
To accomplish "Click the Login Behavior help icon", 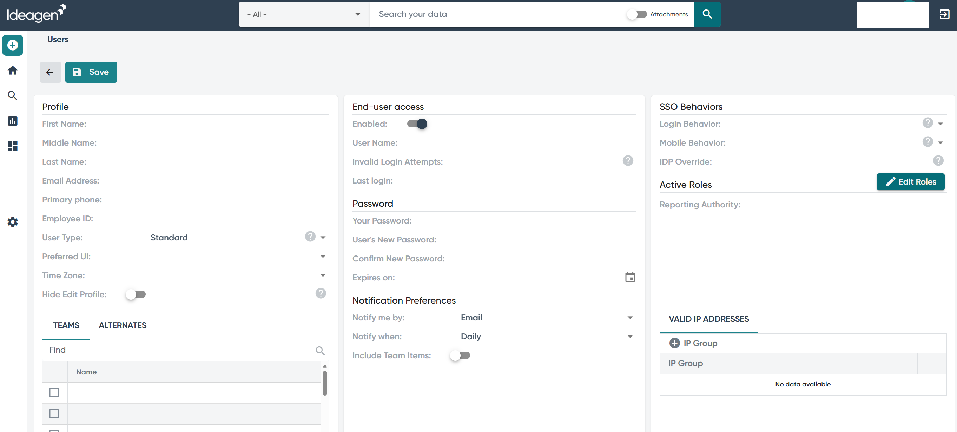I will 927,123.
